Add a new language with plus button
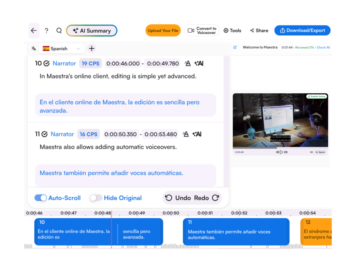 (92, 48)
